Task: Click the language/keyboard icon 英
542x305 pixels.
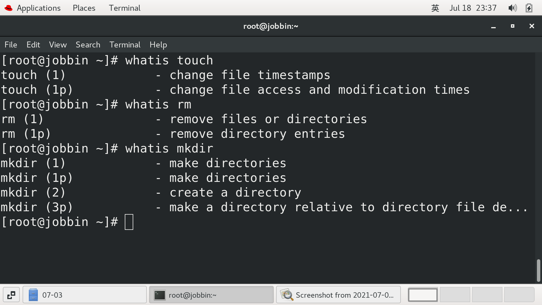Action: point(434,8)
